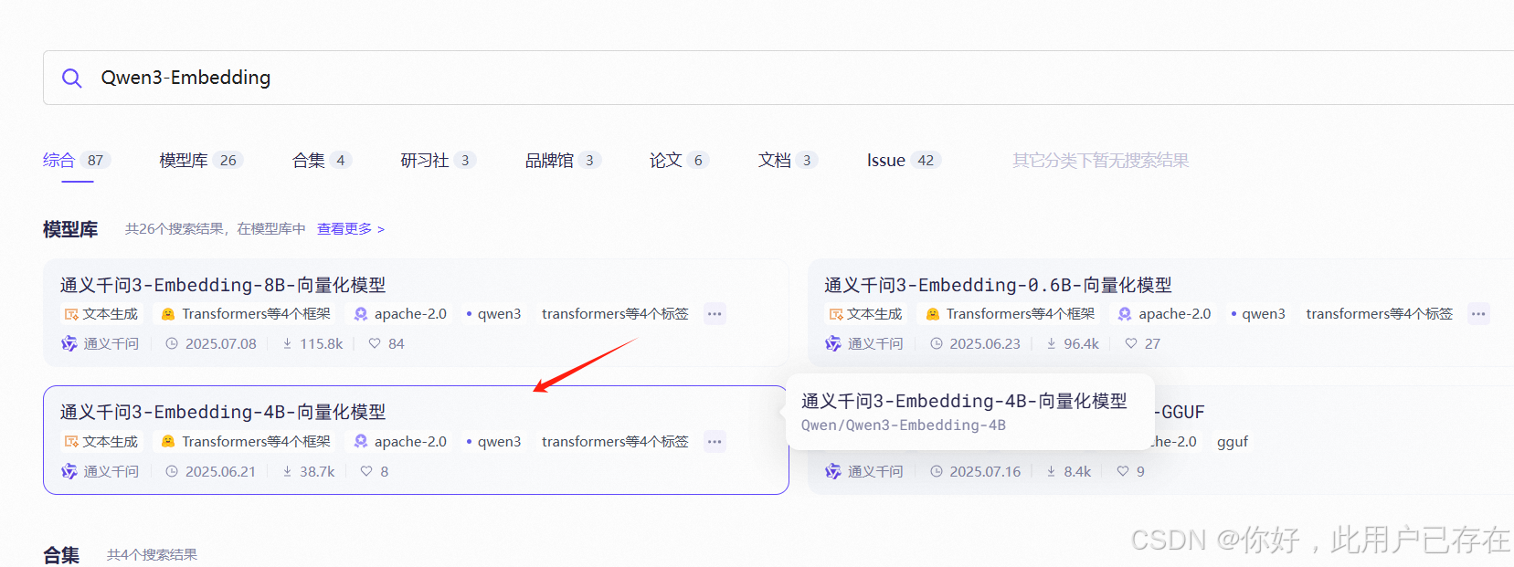Open 通义千问3-Embedding-4B-向量化模型 card title
Viewport: 1514px width, 567px height.
tap(223, 412)
